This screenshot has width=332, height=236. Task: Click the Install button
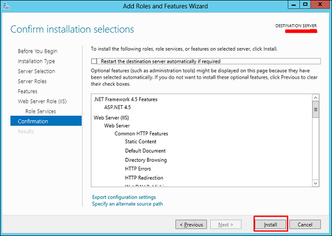tap(271, 224)
